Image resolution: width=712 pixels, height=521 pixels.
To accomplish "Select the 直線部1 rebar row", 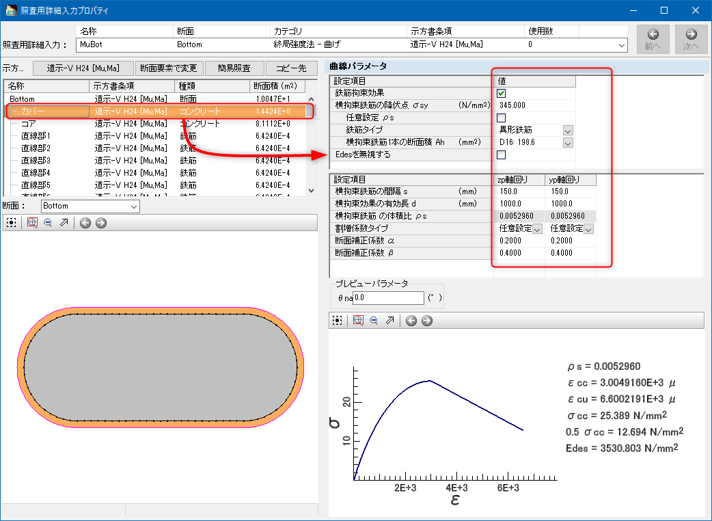I will (x=36, y=136).
